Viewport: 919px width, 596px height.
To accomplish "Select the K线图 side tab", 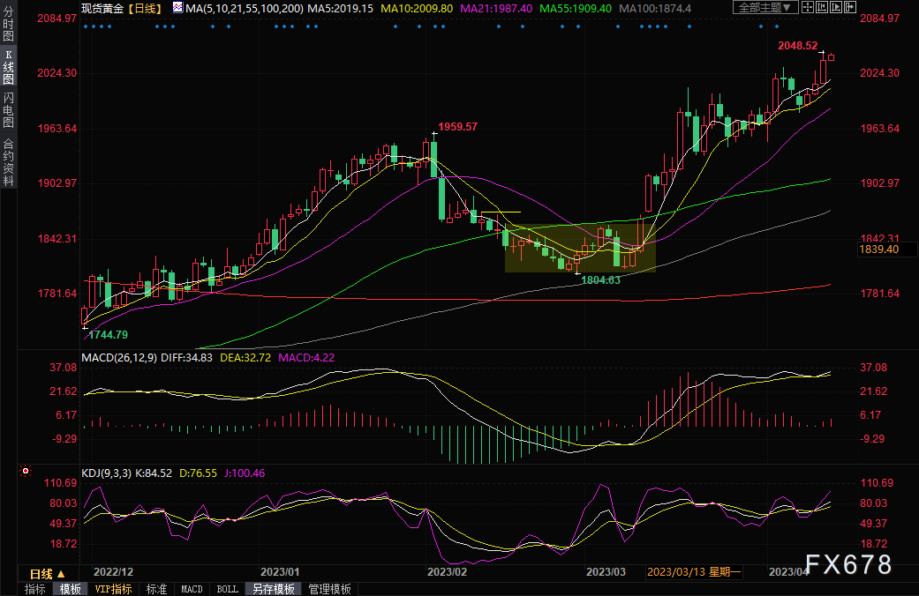I will 8,67.
